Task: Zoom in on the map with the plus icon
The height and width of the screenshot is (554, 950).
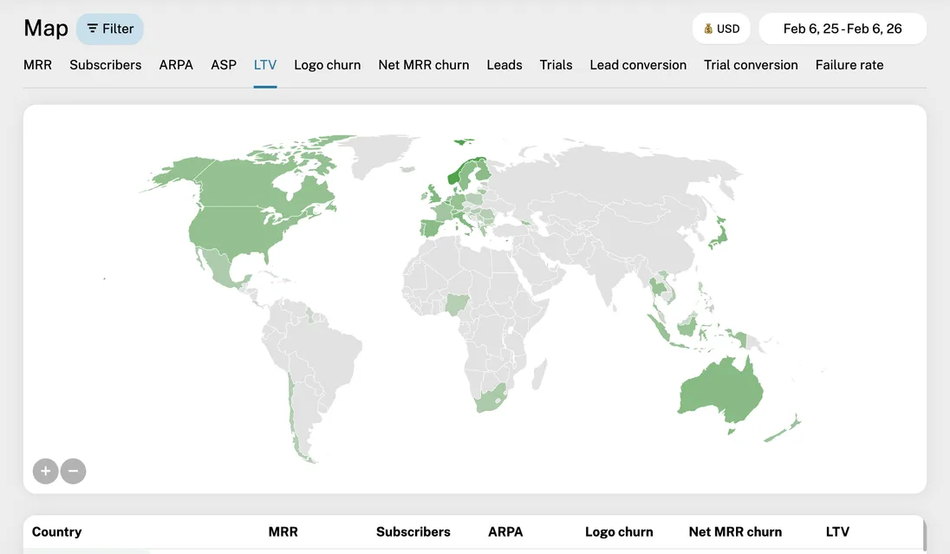Action: pyautogui.click(x=45, y=471)
